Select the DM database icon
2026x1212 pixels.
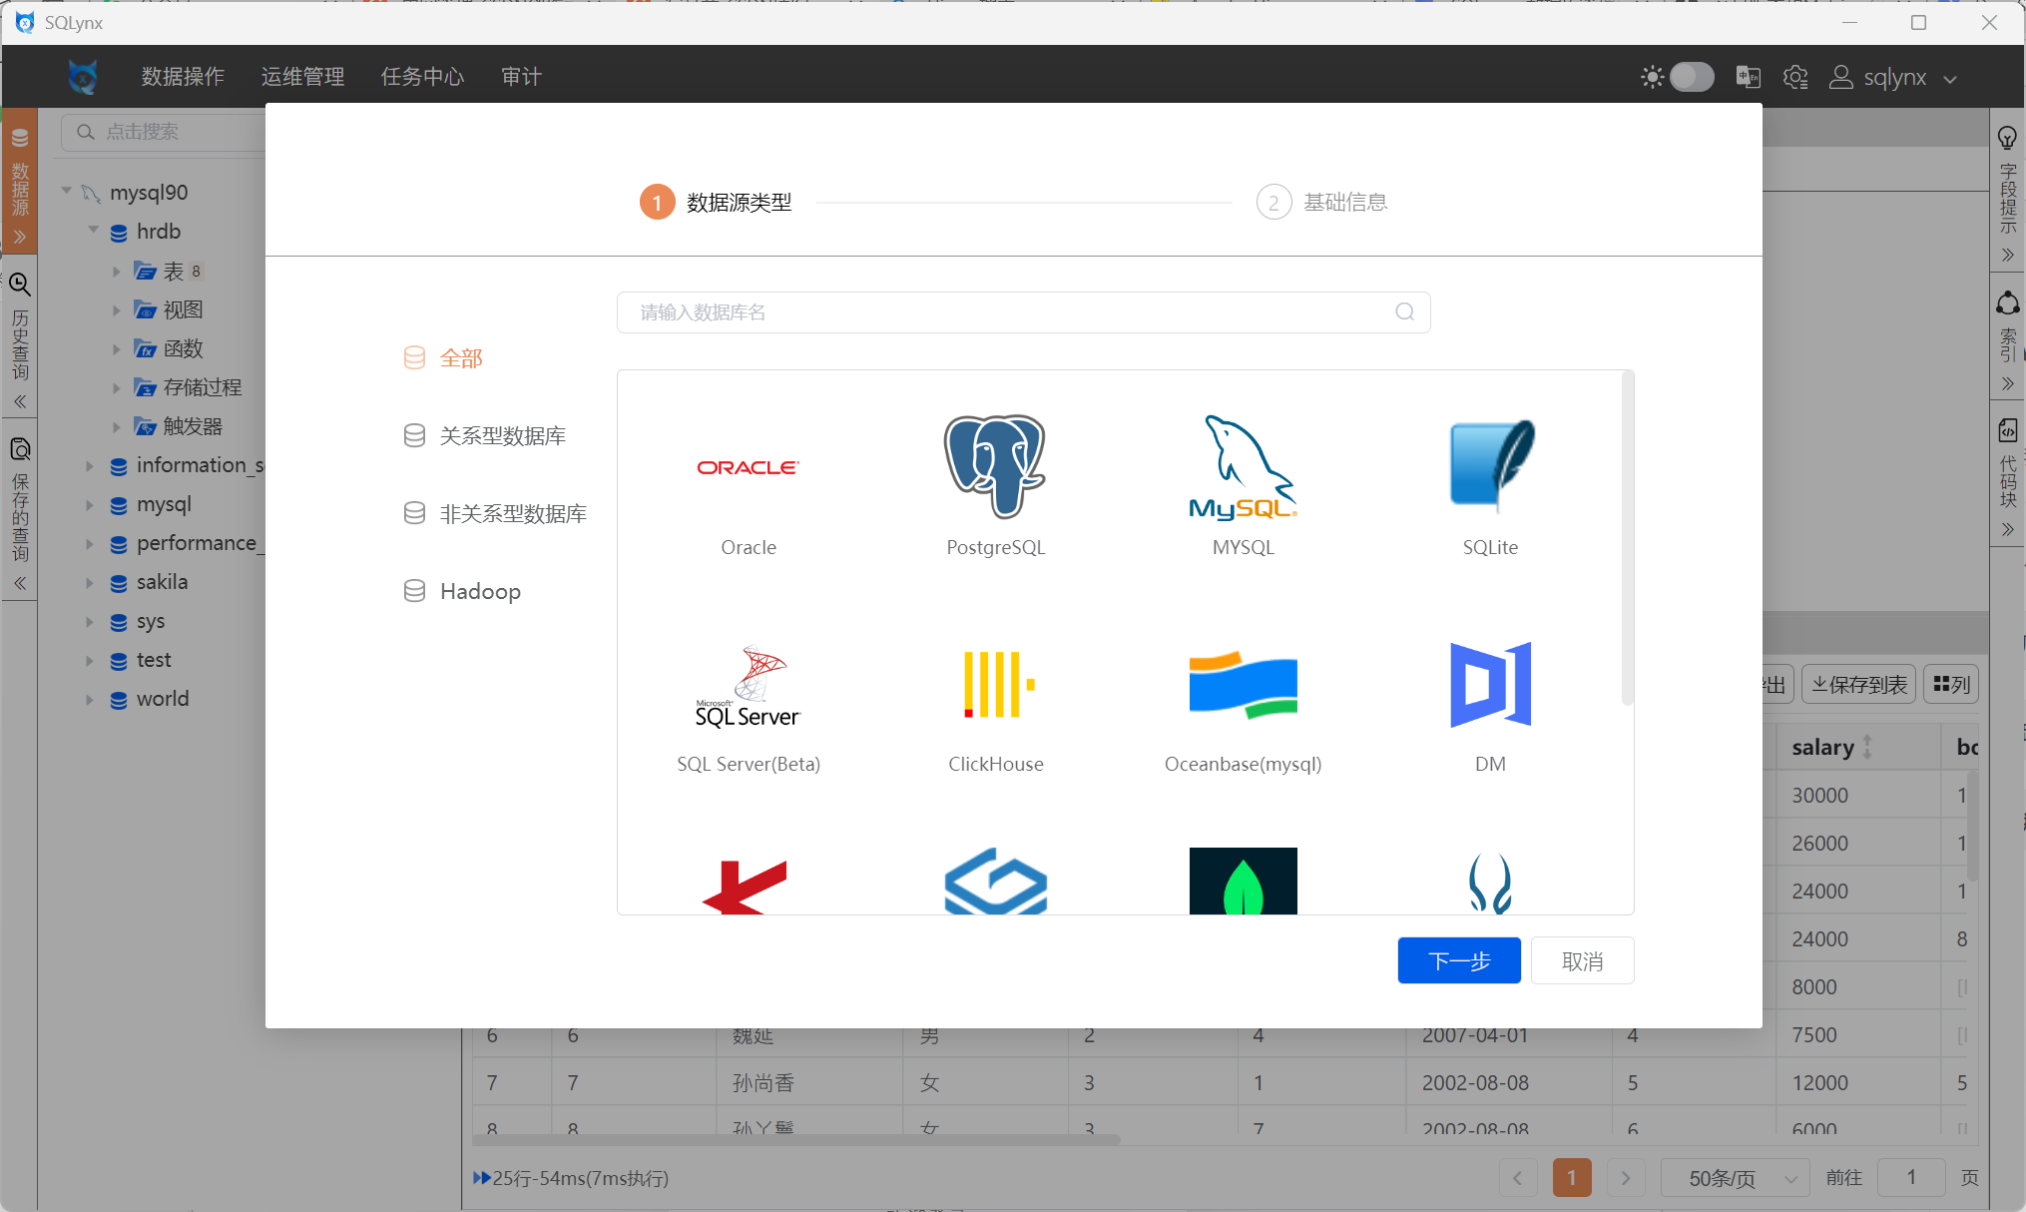pos(1490,685)
